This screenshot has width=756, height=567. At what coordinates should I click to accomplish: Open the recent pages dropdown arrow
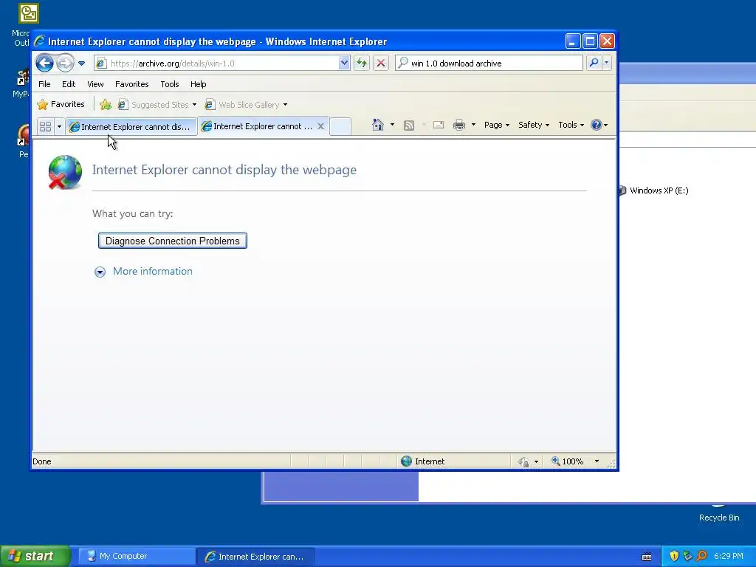point(81,63)
